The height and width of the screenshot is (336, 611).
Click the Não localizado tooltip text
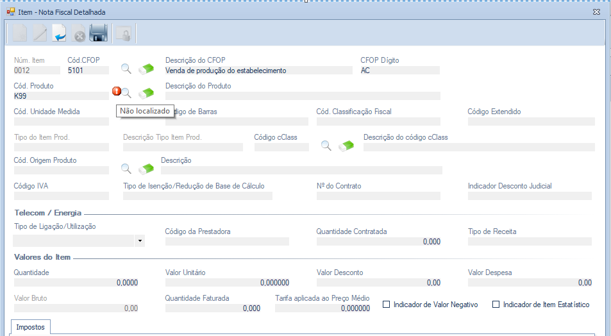pos(144,111)
